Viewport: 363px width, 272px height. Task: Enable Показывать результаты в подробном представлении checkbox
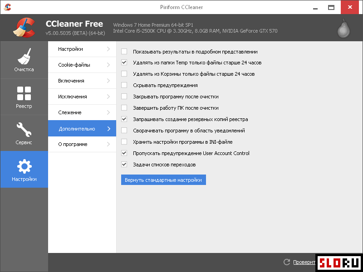[x=124, y=51]
